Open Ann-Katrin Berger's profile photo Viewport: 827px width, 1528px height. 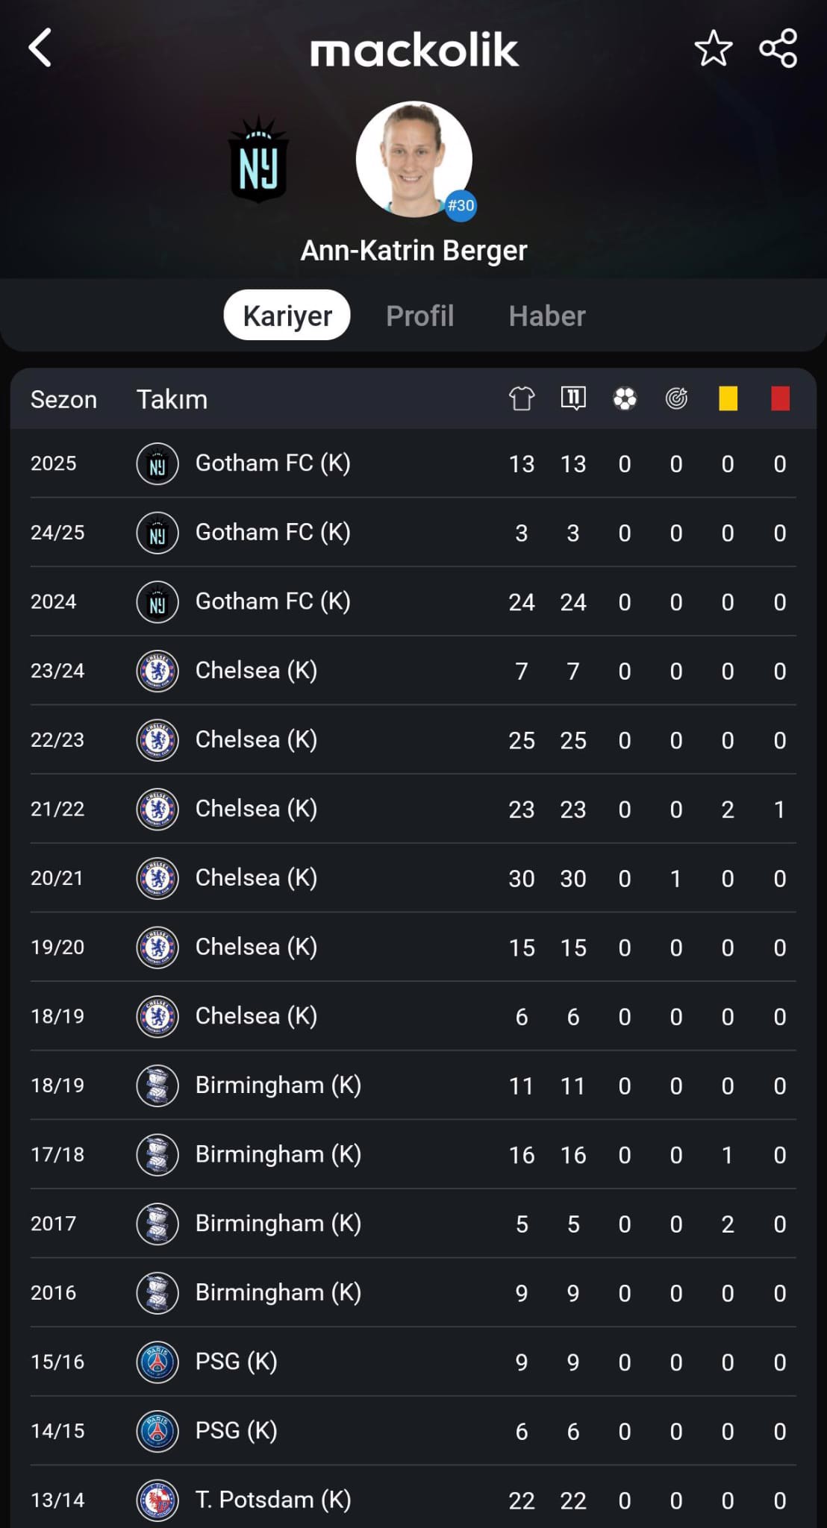(x=414, y=160)
